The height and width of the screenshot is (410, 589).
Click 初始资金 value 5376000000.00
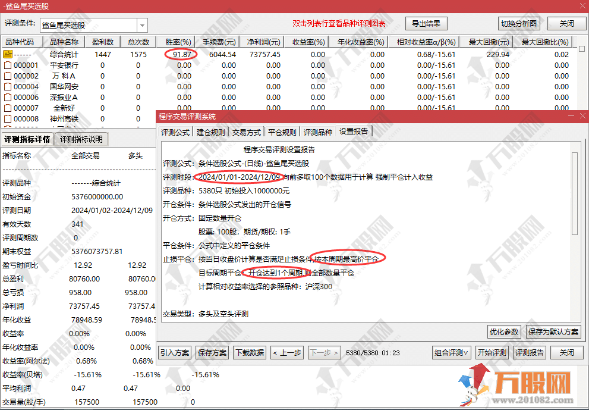tap(97, 197)
